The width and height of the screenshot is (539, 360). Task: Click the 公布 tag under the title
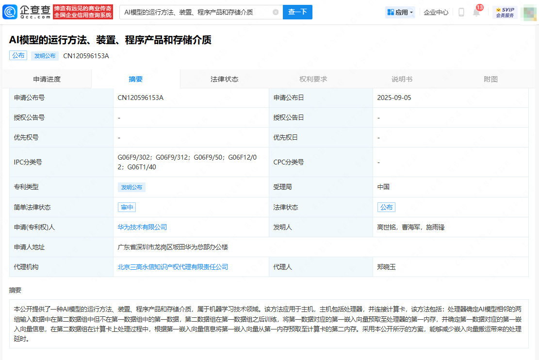pyautogui.click(x=18, y=55)
